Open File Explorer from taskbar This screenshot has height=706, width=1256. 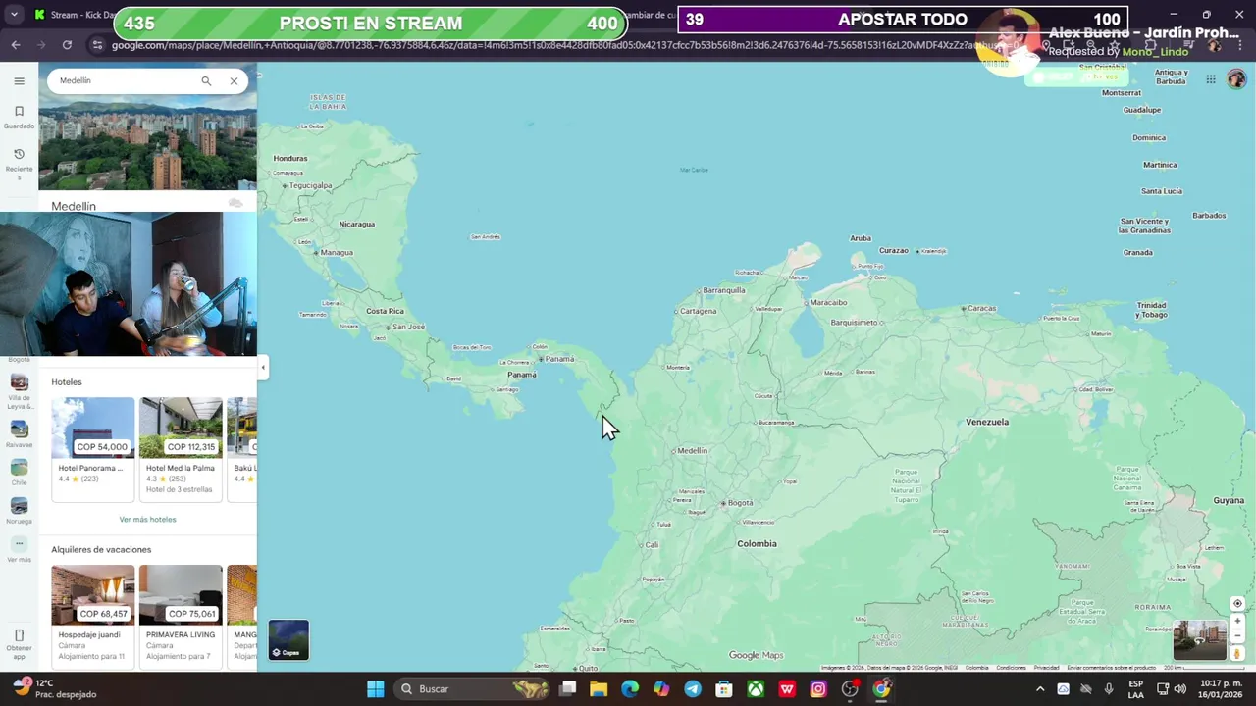coord(599,689)
